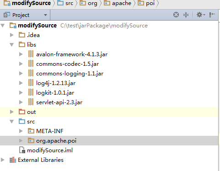Click the .idea folder icon
This screenshot has height=171, width=220.
pos(22,35)
